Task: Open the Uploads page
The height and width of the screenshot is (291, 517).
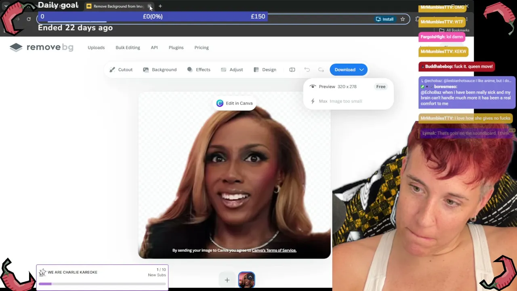Action: (96, 47)
